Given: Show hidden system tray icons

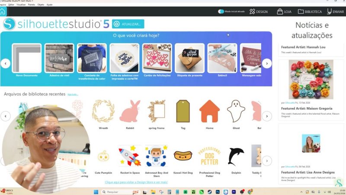Looking at the screenshot, I should pyautogui.click(x=301, y=192).
